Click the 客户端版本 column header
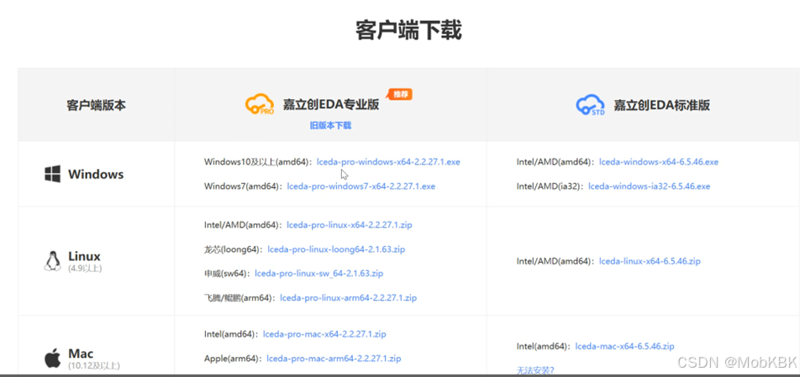 point(96,106)
